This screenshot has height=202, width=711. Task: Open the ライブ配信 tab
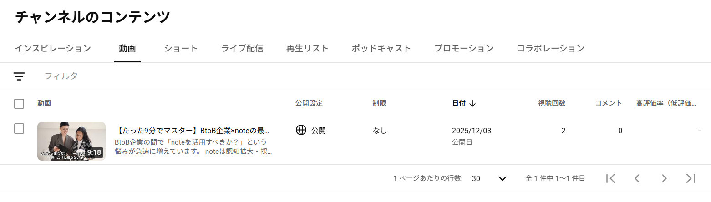(242, 48)
